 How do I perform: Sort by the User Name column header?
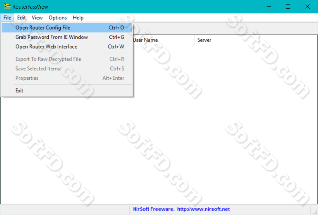coord(164,40)
